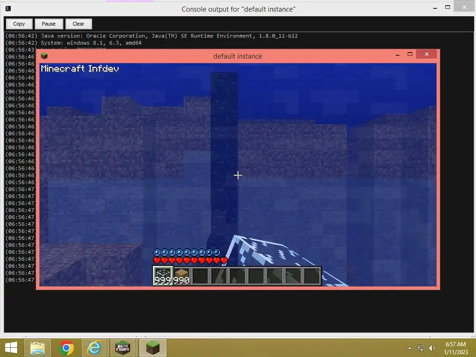Switch to Betacraft launcher in taskbar
The height and width of the screenshot is (357, 476).
point(123,348)
